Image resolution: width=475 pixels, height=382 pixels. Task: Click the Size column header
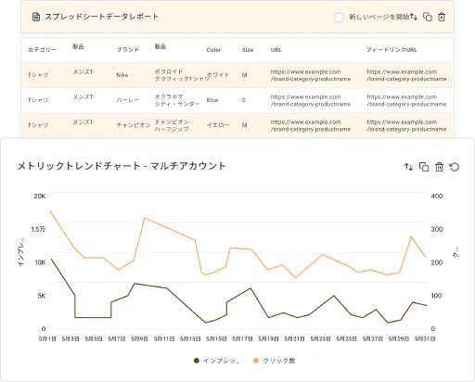248,50
